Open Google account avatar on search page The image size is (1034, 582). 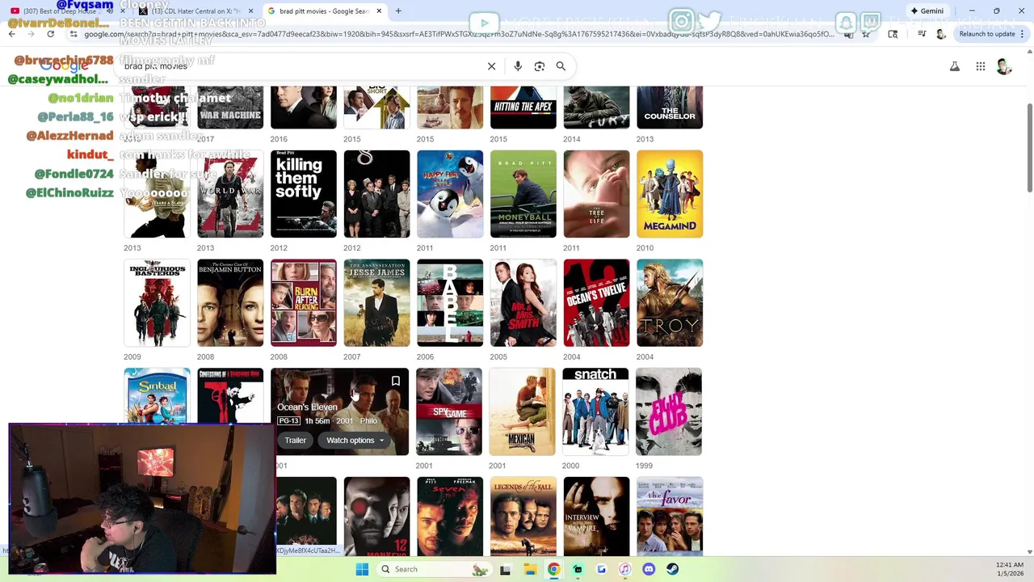pyautogui.click(x=1004, y=66)
